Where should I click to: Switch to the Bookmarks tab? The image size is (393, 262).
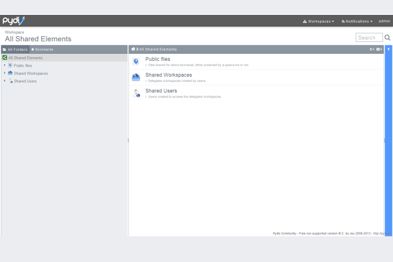tap(43, 49)
